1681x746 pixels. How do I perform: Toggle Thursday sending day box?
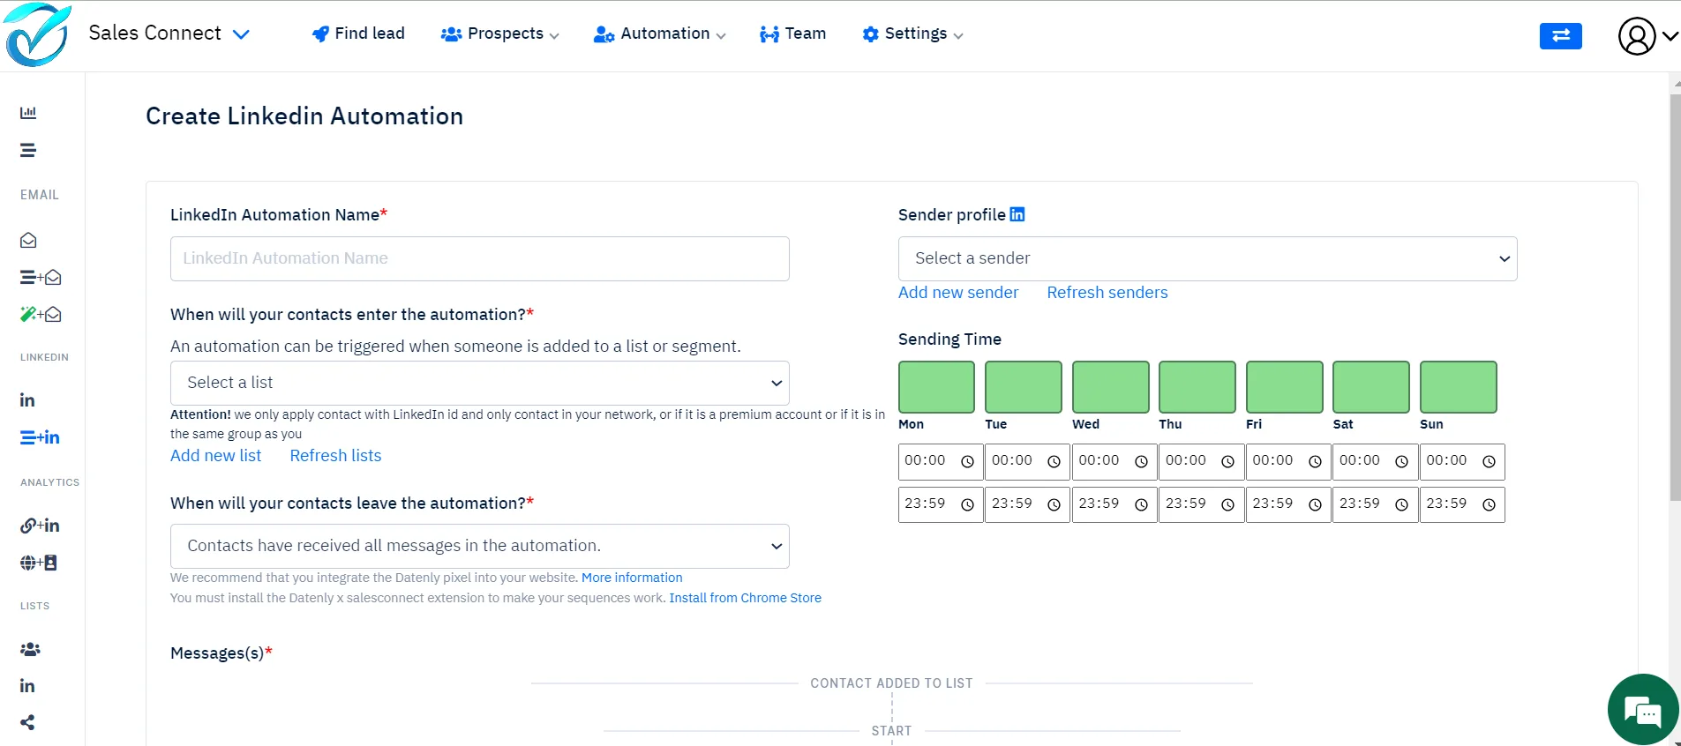pyautogui.click(x=1197, y=387)
